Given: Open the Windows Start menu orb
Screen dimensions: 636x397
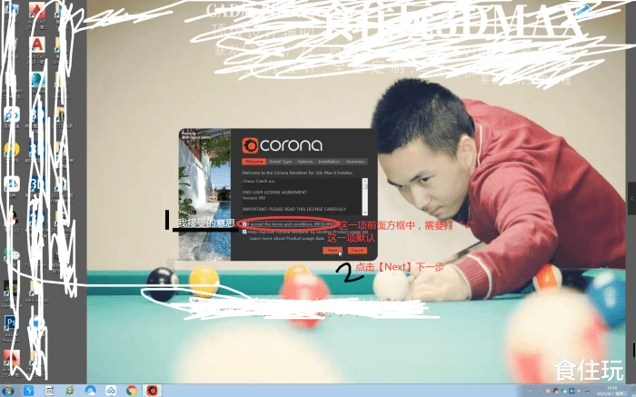Looking at the screenshot, I should (x=7, y=391).
